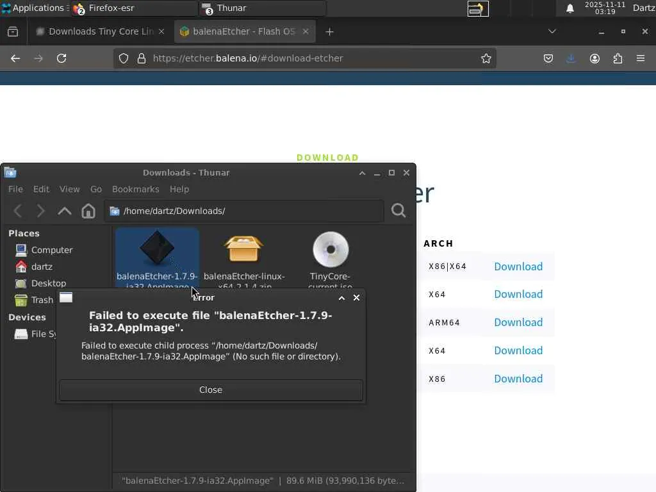
Task: Select Desktop in Thunar sidebar
Action: pyautogui.click(x=40, y=283)
